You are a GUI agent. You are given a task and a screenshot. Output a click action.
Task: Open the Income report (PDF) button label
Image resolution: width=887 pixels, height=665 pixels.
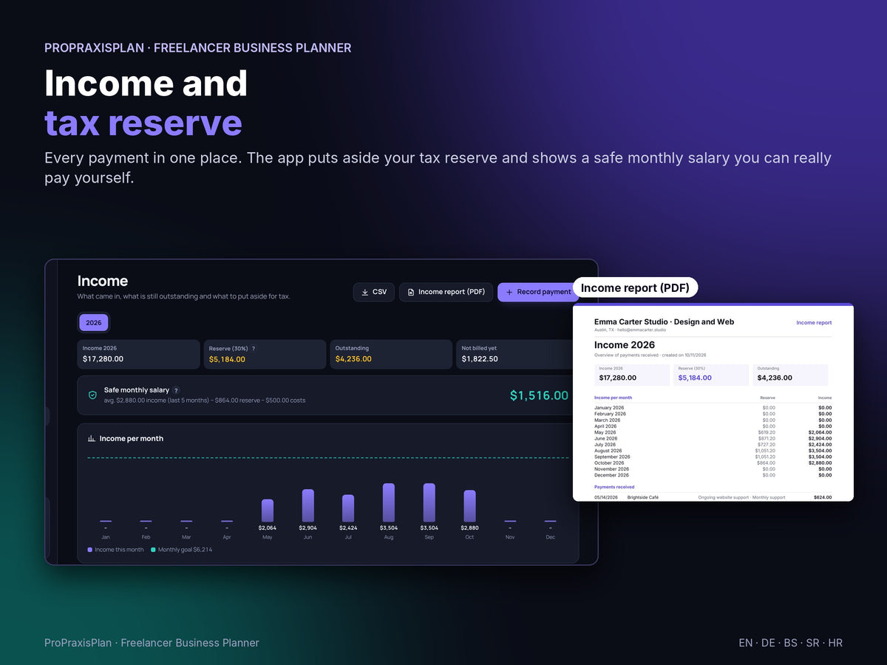(452, 292)
